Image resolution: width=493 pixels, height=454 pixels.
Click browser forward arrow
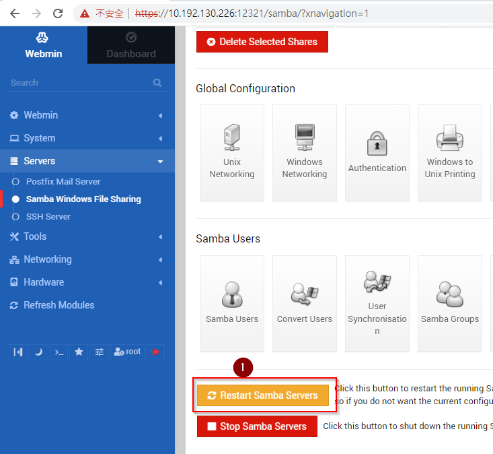click(36, 13)
